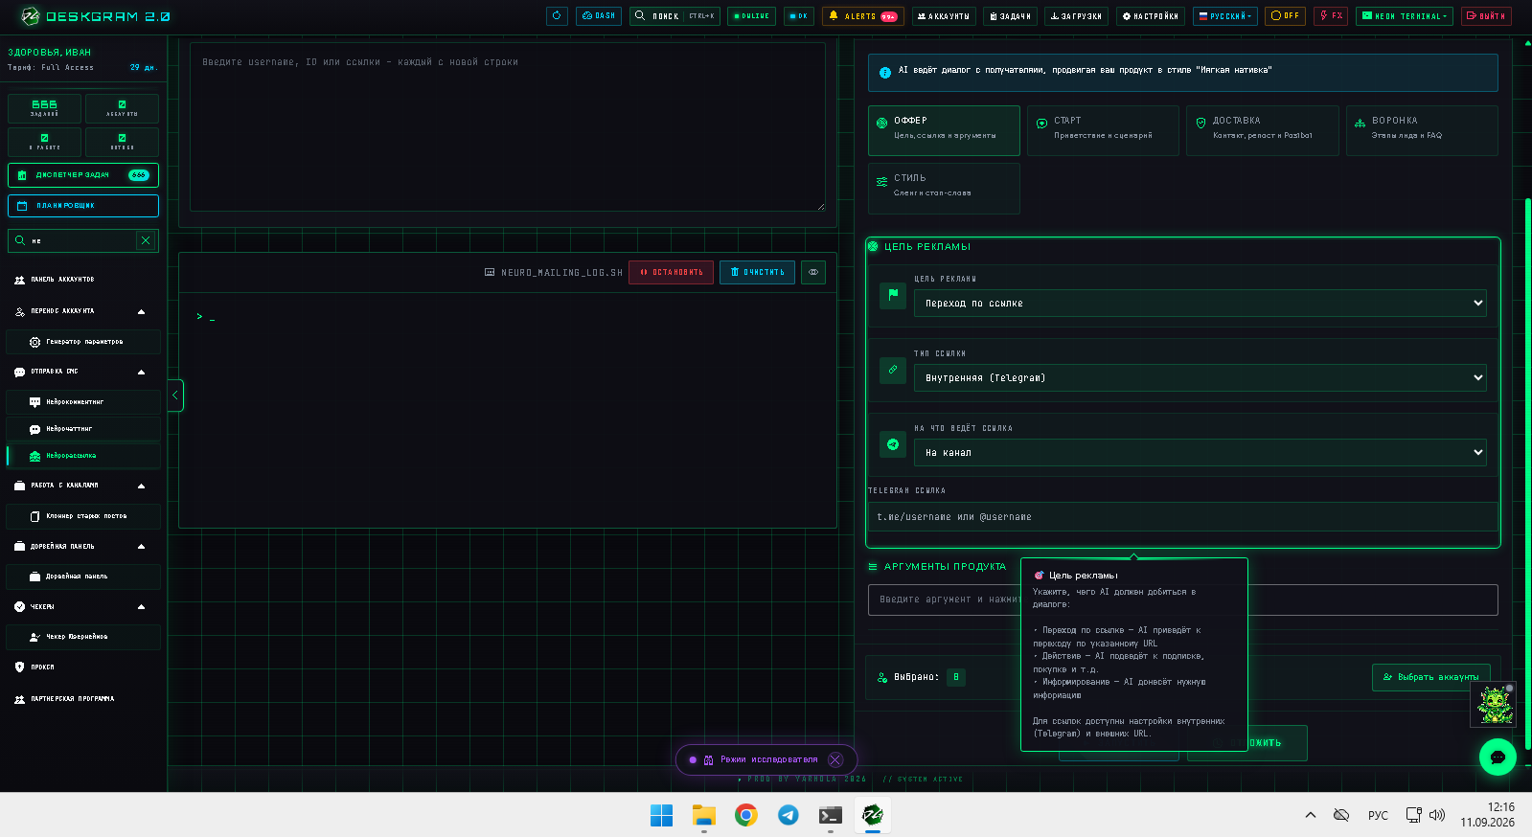This screenshot has width=1532, height=837.
Task: Collapse the Работа с каналами section
Action: coord(141,486)
